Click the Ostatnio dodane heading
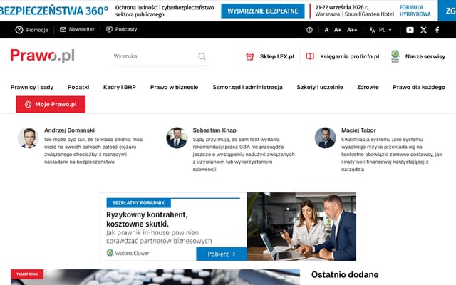 pyautogui.click(x=345, y=274)
